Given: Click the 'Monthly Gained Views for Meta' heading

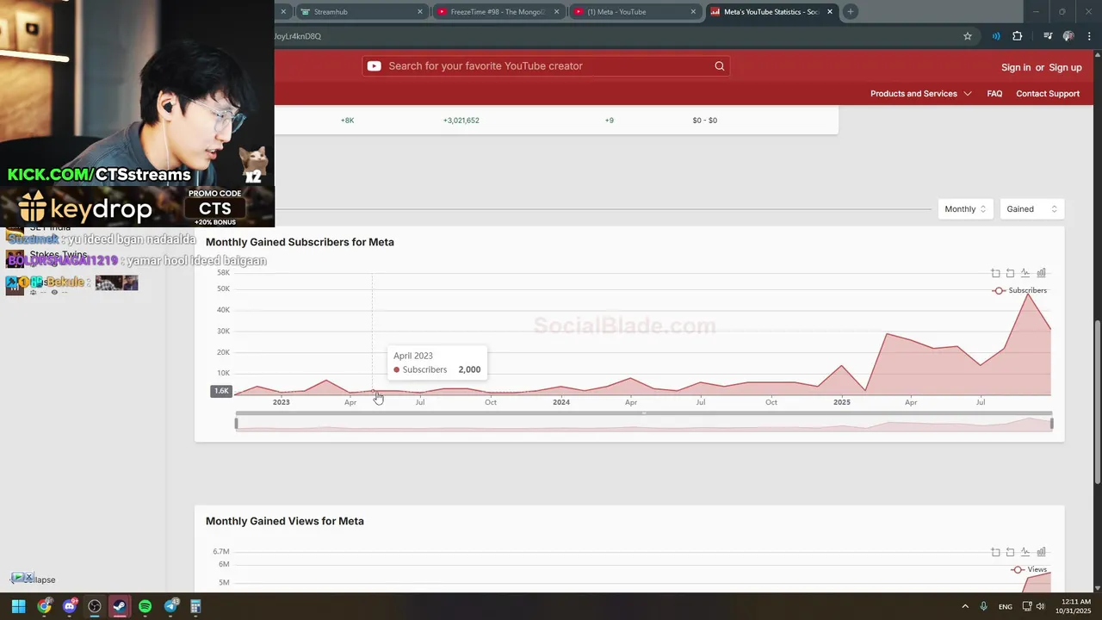Looking at the screenshot, I should pos(285,521).
